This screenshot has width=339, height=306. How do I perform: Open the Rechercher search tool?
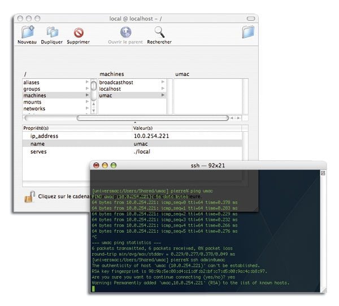[159, 33]
